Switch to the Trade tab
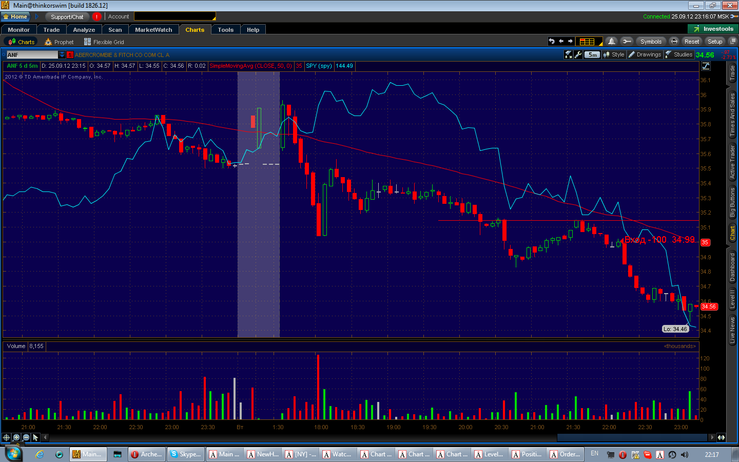739x462 pixels. coord(51,30)
